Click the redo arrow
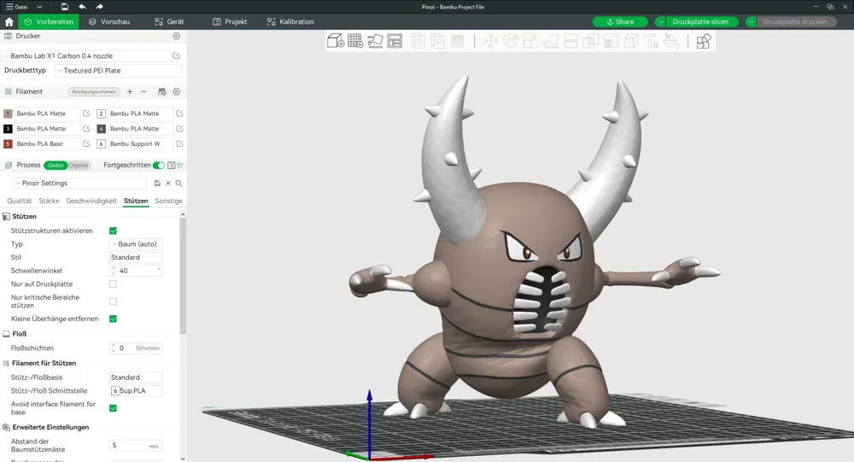Viewport: 854px width, 462px height. (x=99, y=7)
